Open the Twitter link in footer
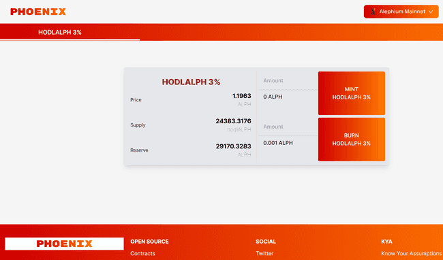This screenshot has height=260, width=443. point(264,253)
